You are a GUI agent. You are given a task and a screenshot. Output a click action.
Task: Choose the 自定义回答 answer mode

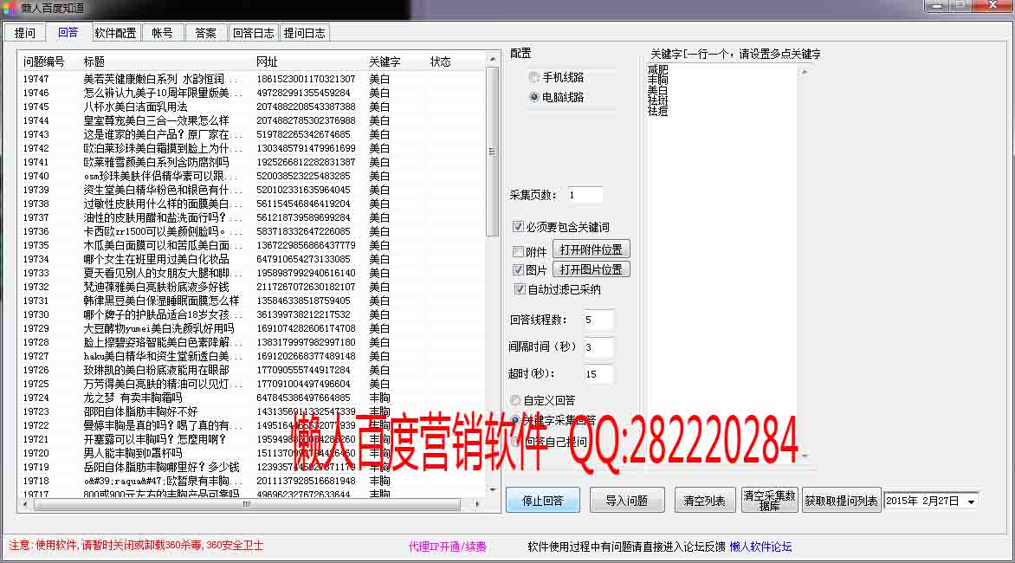515,400
